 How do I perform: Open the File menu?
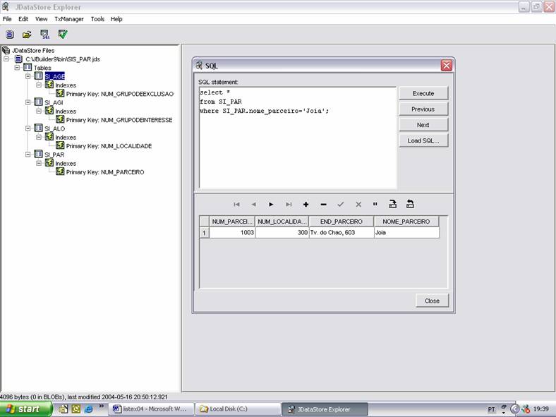[x=7, y=19]
